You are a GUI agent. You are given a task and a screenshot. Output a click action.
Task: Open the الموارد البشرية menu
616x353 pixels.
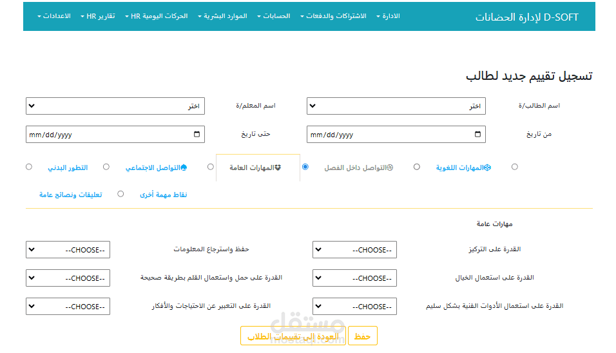[223, 16]
